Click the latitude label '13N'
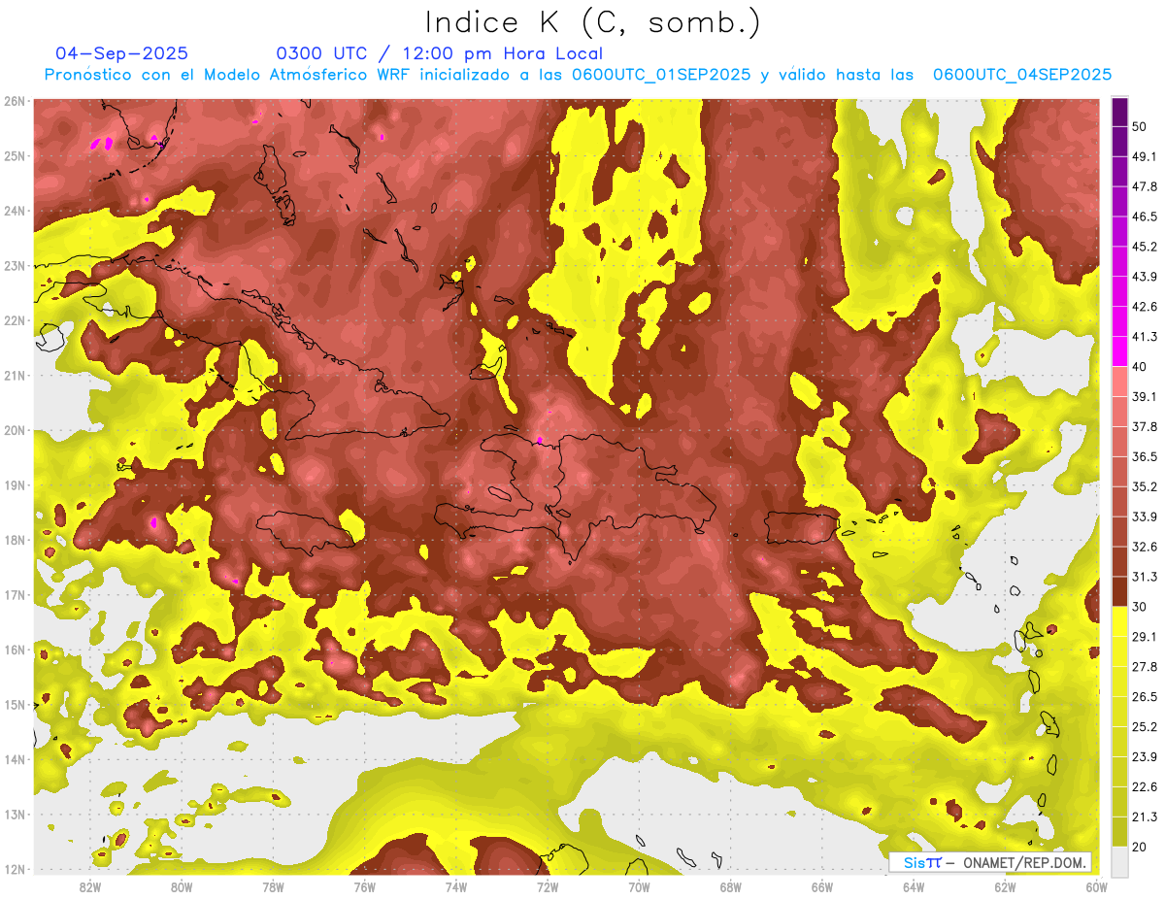 coord(15,814)
